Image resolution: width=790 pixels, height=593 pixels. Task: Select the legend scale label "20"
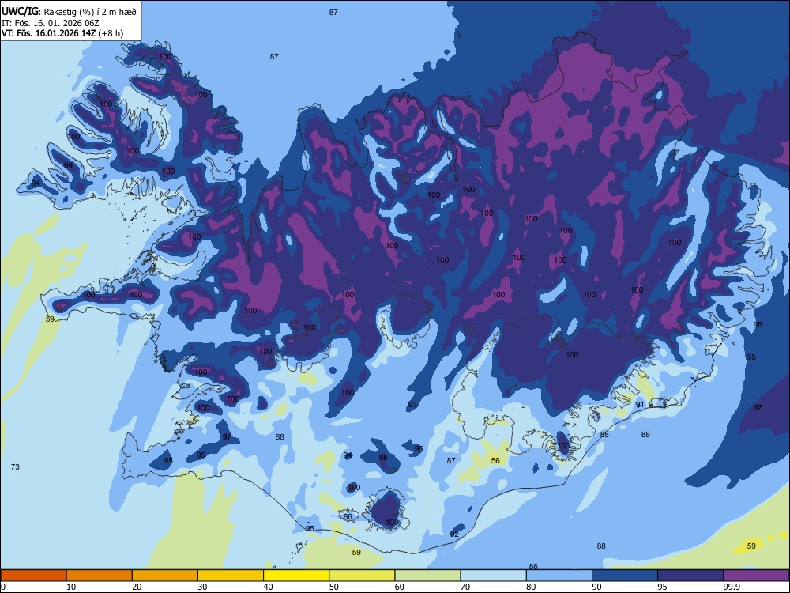[x=137, y=587]
